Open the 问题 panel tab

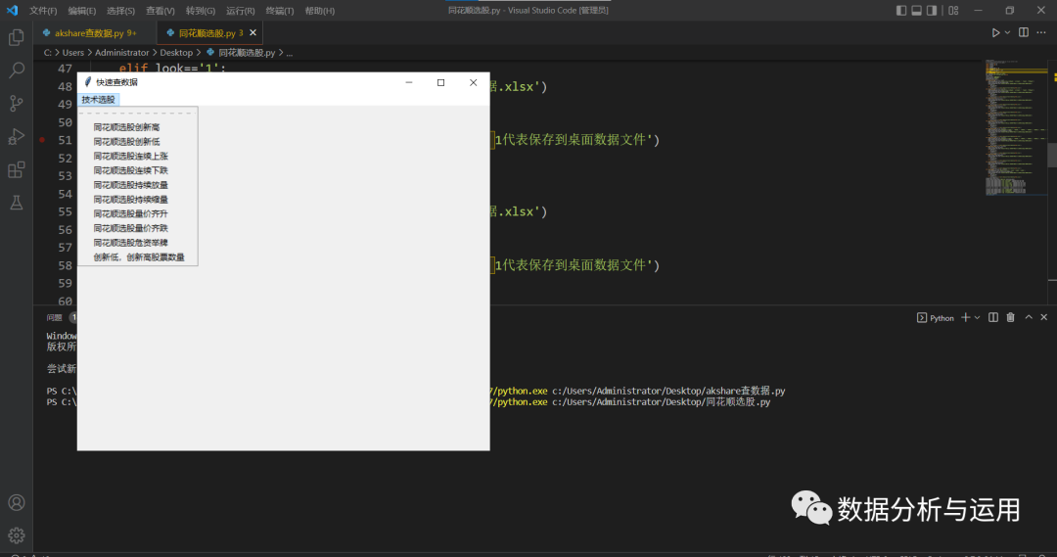point(54,317)
